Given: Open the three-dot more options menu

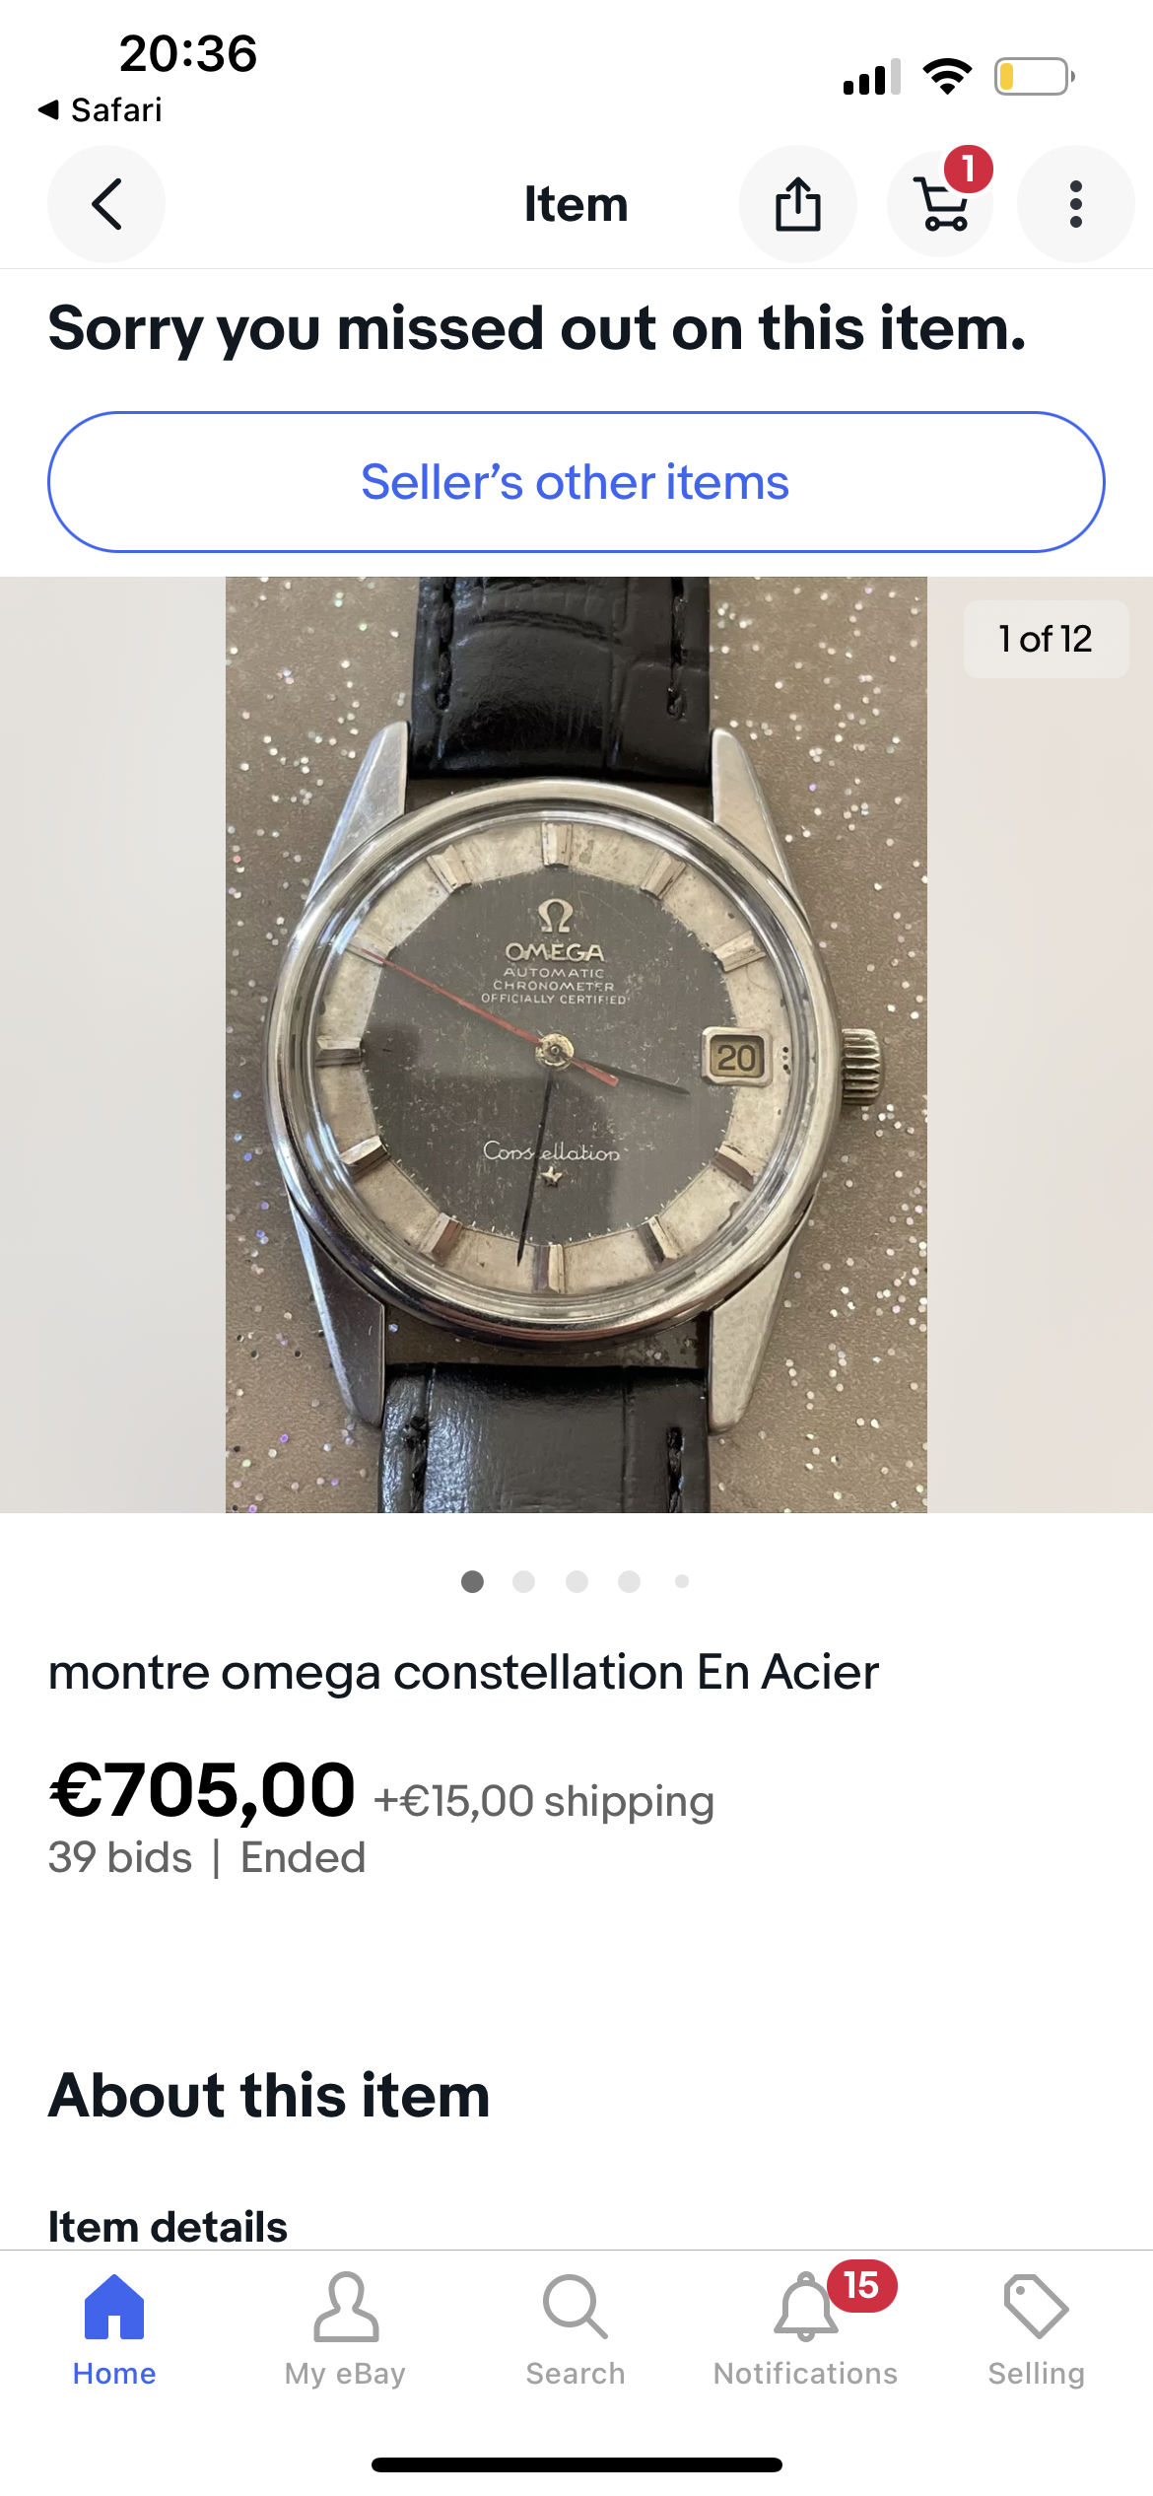Looking at the screenshot, I should 1076,204.
